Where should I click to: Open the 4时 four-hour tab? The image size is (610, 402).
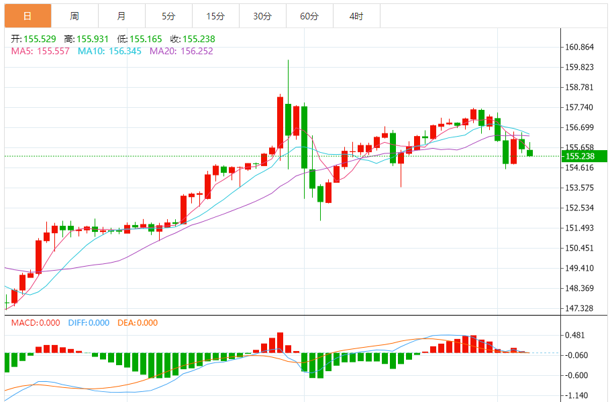357,16
